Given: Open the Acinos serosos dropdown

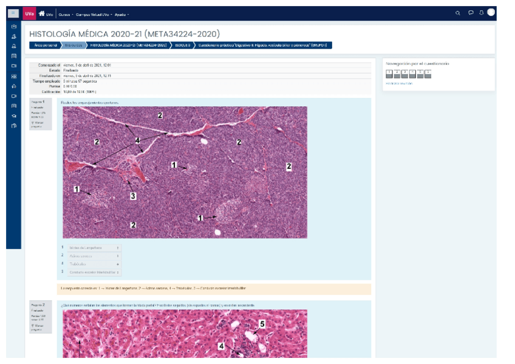Looking at the screenshot, I should pyautogui.click(x=94, y=256).
